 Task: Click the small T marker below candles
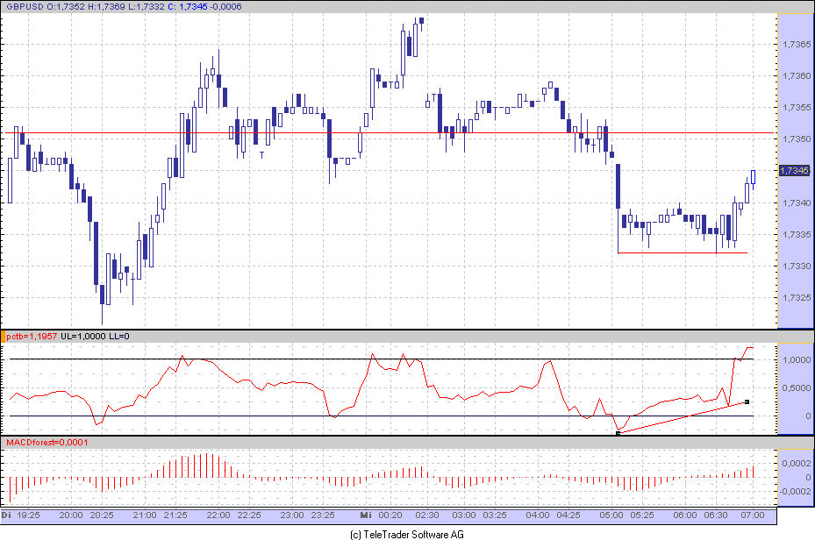tap(261, 155)
